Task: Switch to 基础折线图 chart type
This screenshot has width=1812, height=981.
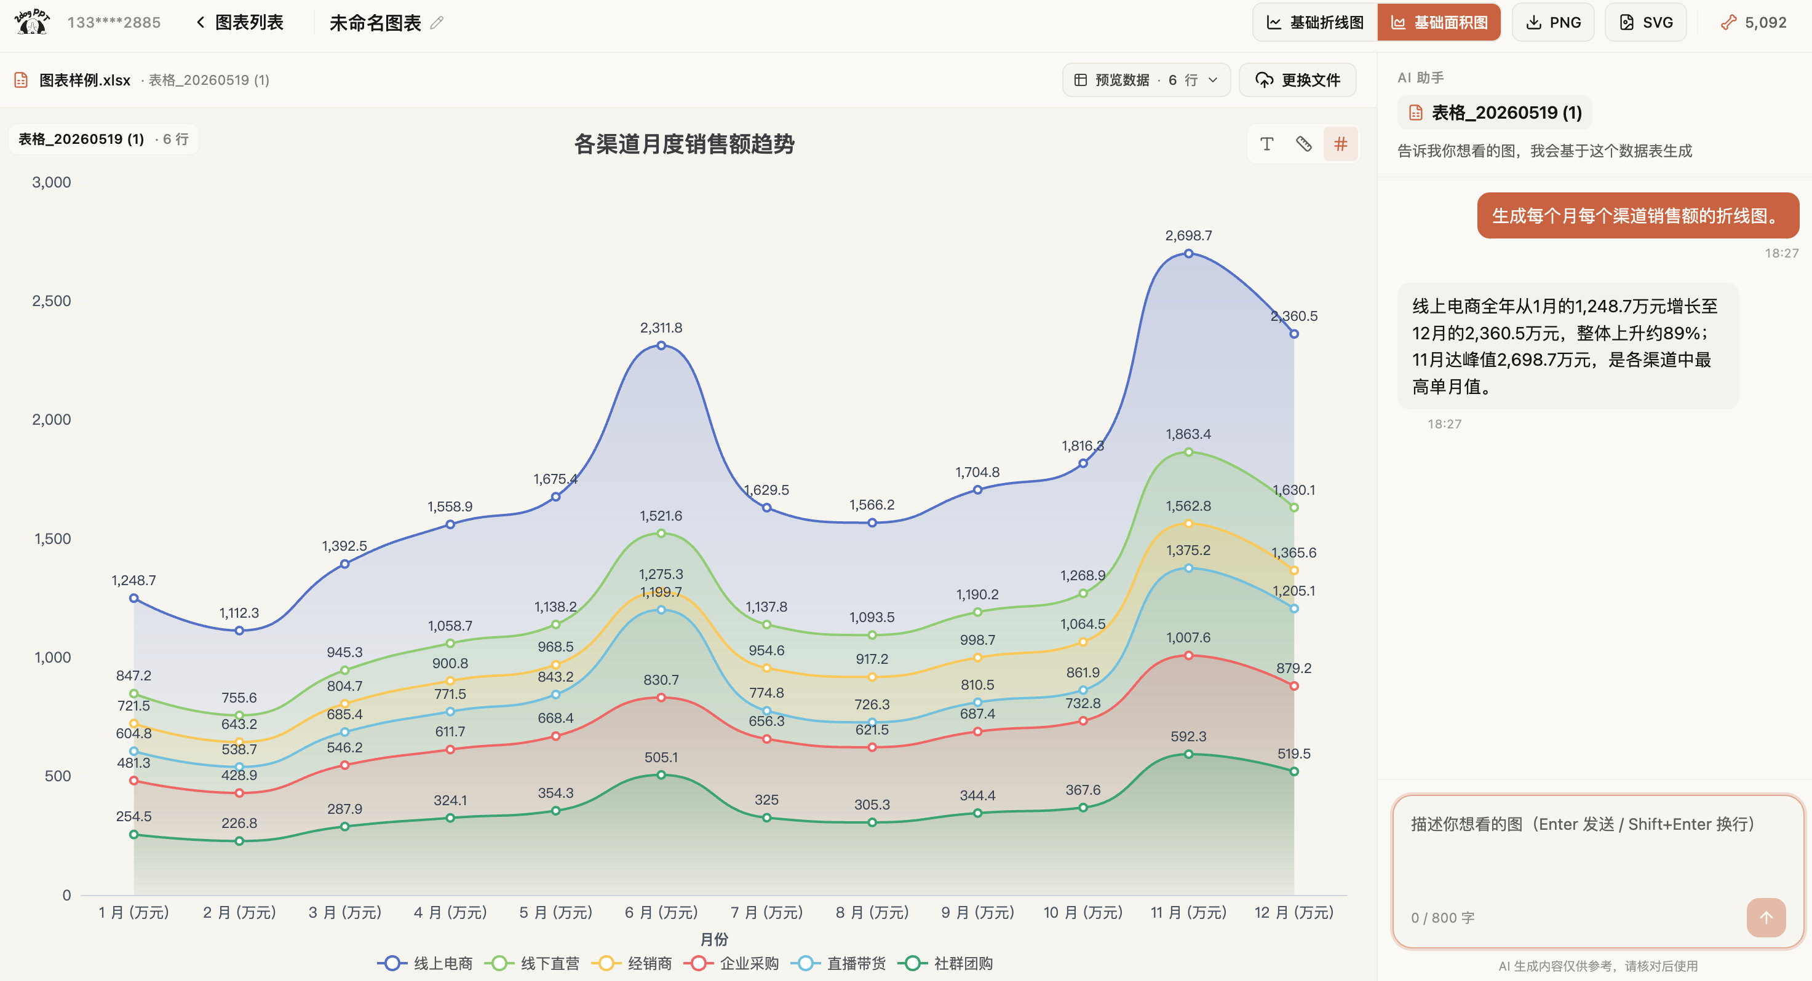Action: (x=1314, y=23)
